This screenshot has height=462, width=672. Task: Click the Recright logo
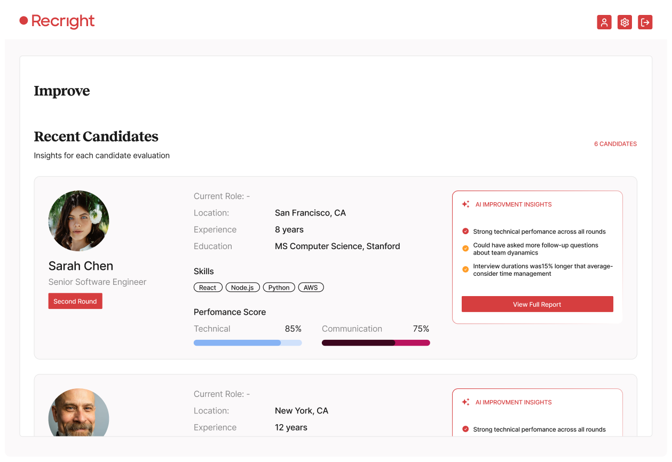57,21
